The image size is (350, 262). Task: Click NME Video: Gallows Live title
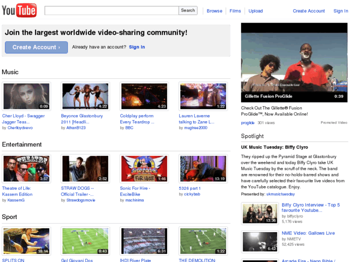pos(308,233)
